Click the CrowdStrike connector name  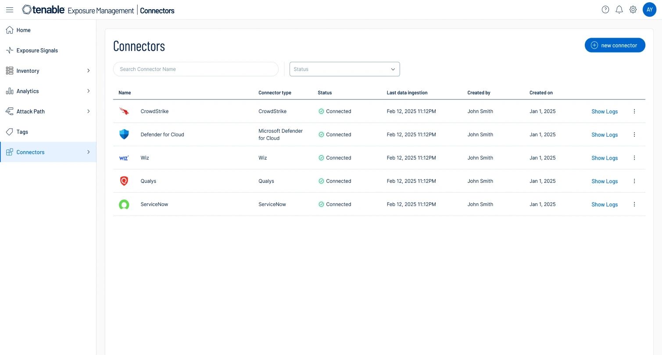click(154, 111)
